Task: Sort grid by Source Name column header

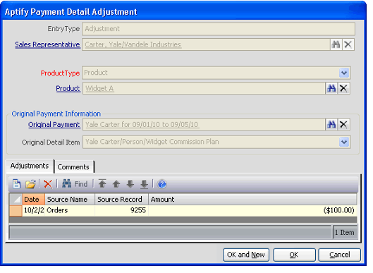Action: 70,199
